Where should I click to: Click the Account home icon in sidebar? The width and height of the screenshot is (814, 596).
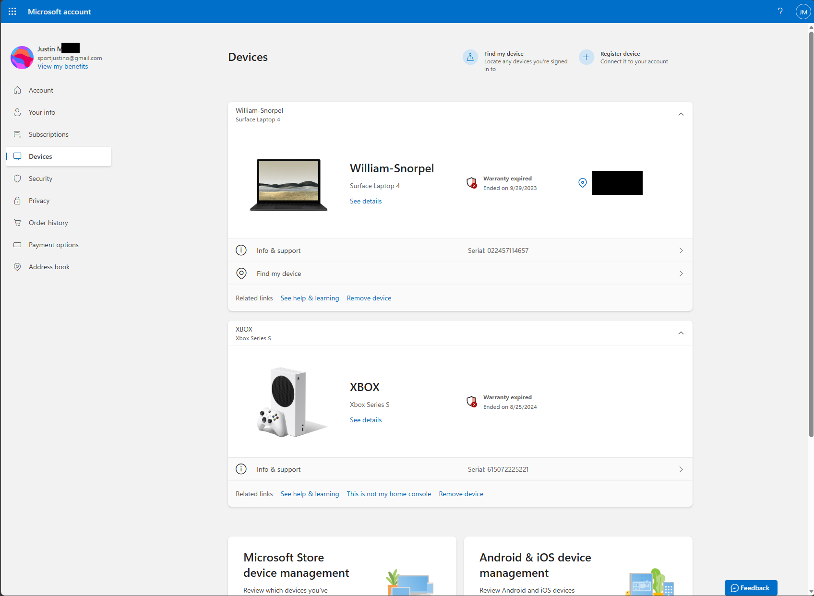[x=17, y=90]
